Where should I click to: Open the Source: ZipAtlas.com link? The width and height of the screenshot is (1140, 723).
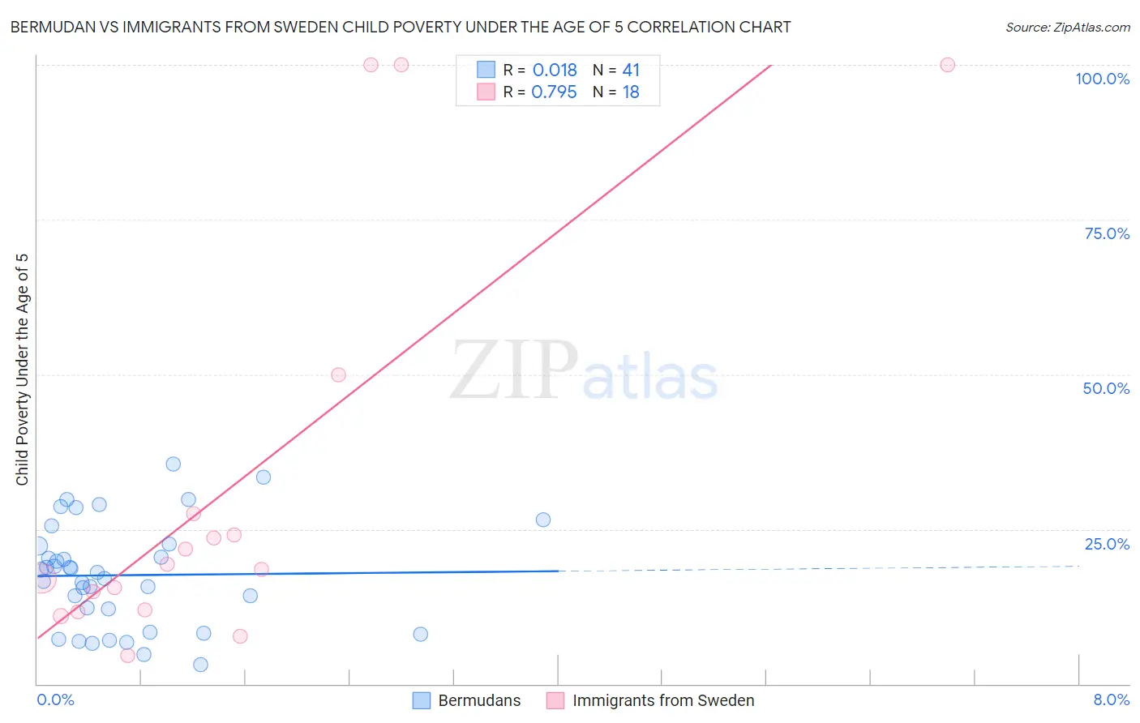click(1068, 27)
